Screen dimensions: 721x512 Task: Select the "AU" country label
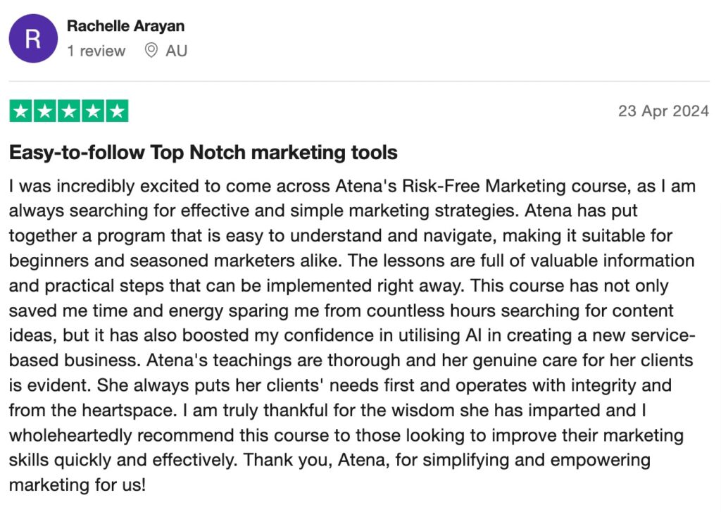click(177, 51)
